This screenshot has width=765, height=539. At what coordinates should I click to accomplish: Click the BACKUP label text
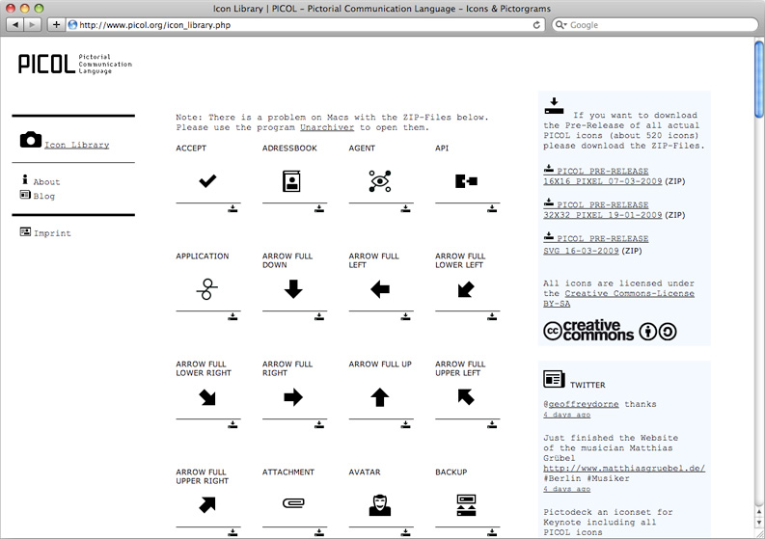click(451, 472)
